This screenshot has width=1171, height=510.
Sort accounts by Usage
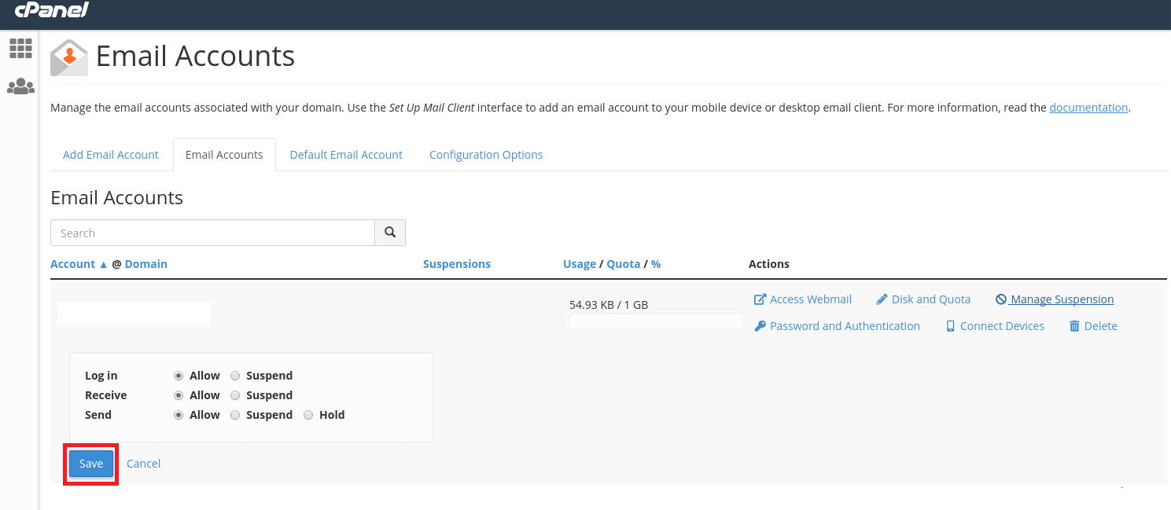point(579,264)
